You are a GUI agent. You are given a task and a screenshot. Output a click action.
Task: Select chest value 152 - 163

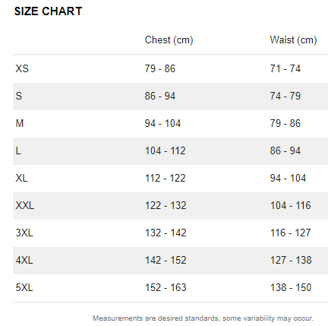(166, 287)
